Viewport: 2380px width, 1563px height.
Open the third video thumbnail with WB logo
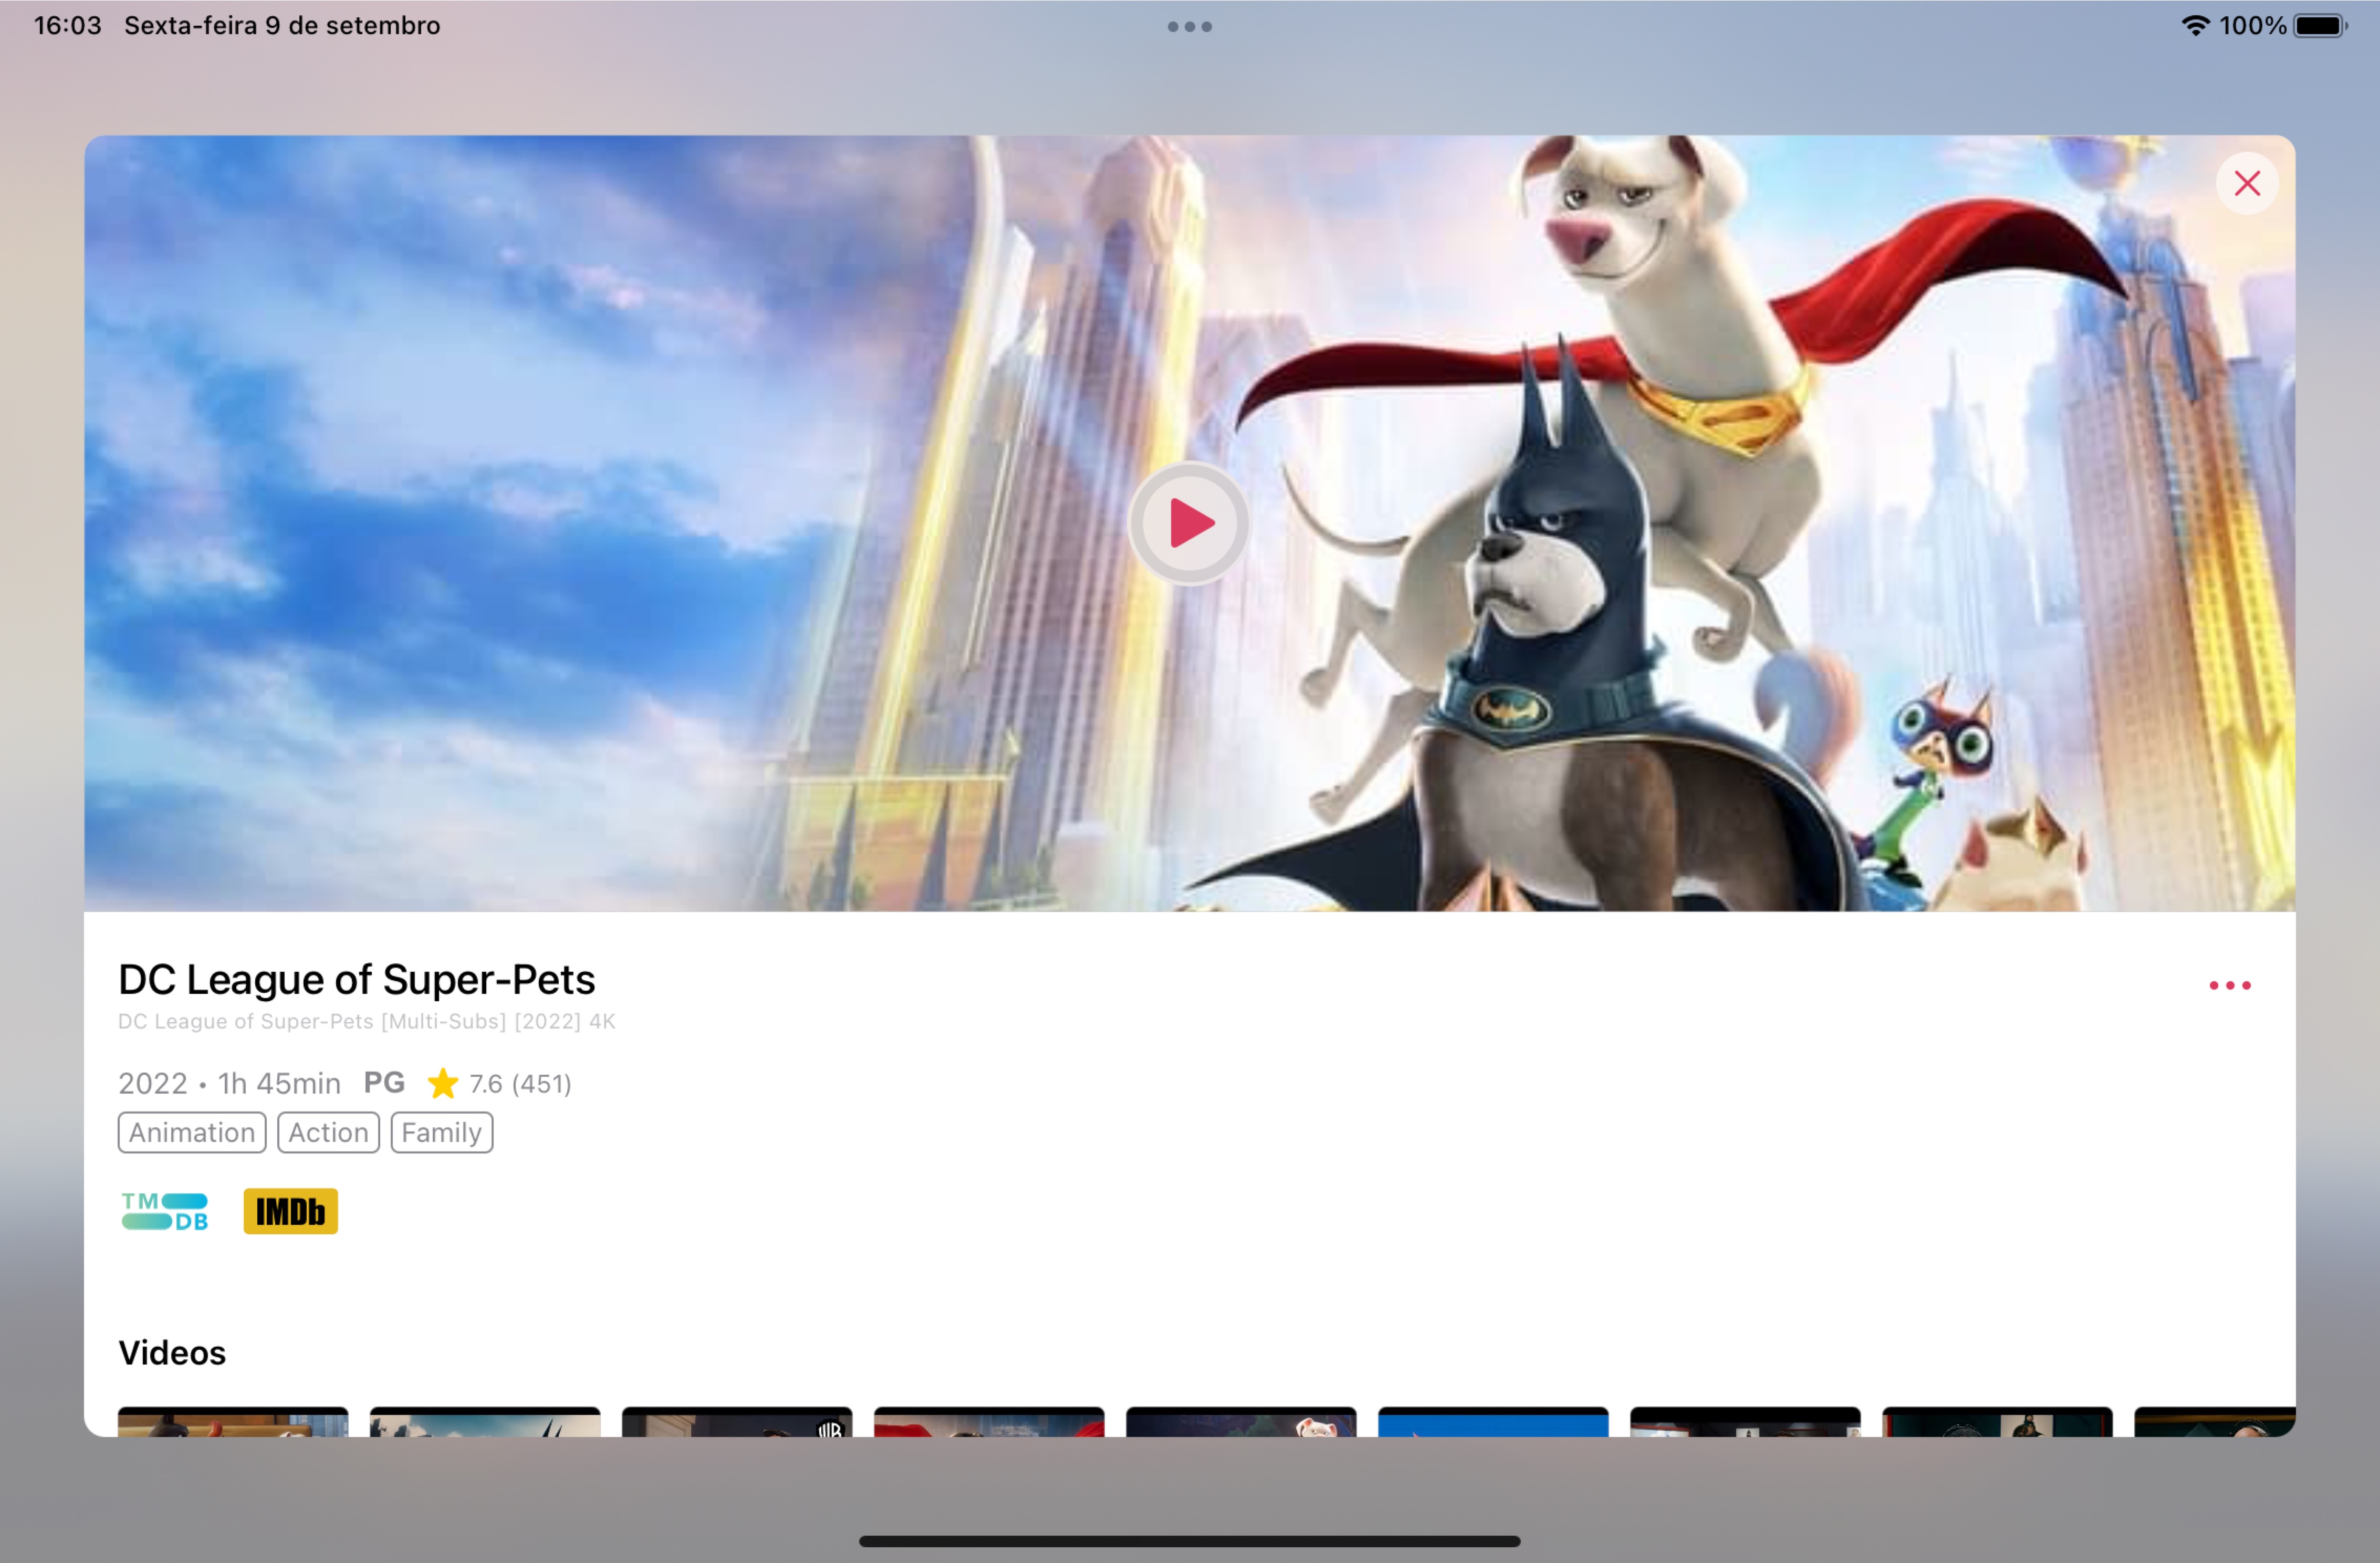point(737,1422)
